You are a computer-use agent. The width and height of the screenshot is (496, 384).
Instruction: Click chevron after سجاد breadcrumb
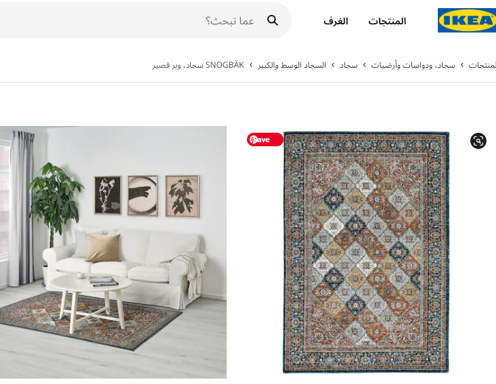tap(333, 65)
